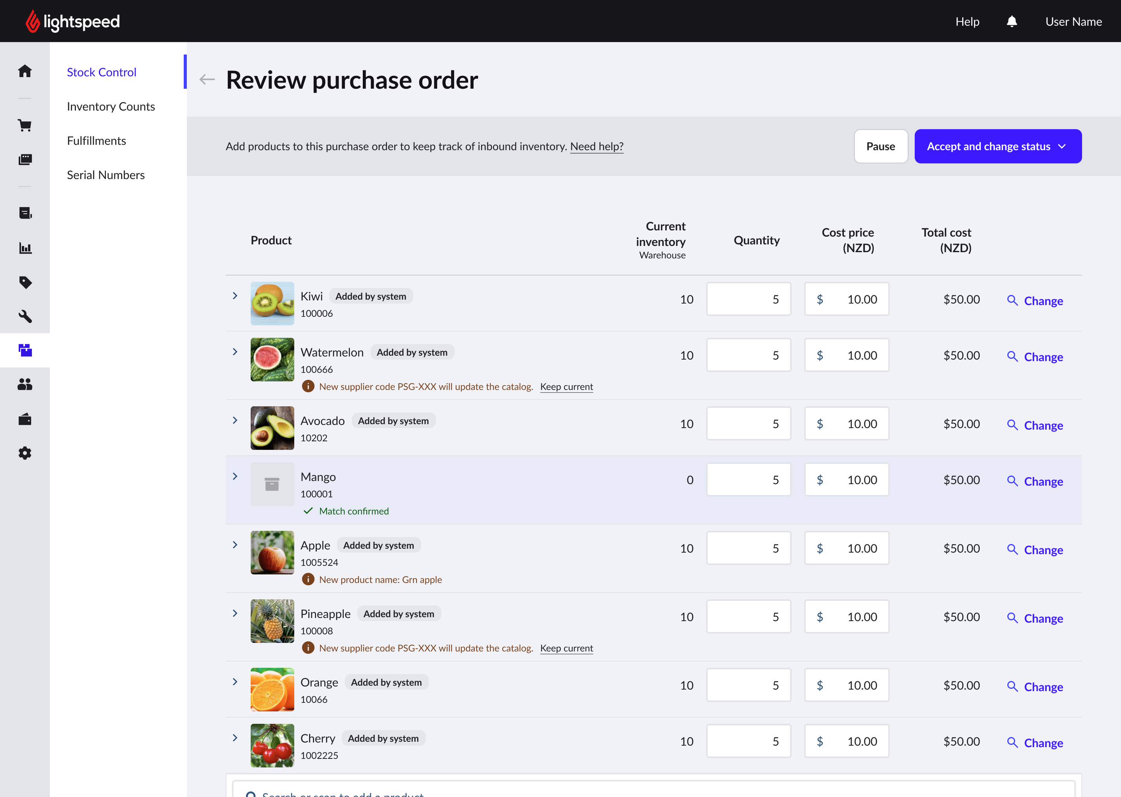The width and height of the screenshot is (1121, 797).
Task: Focus Mango quantity input field
Action: coord(749,479)
